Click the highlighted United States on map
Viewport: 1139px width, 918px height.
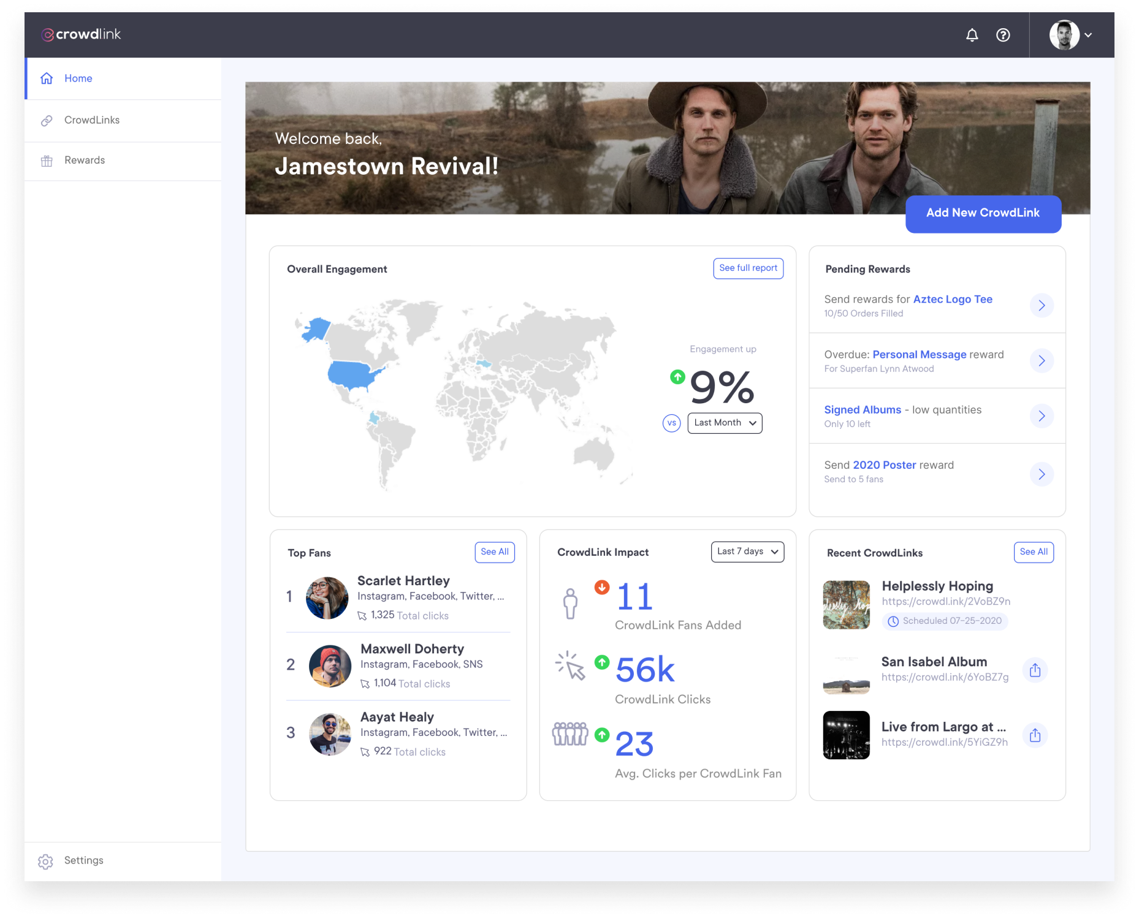point(352,374)
